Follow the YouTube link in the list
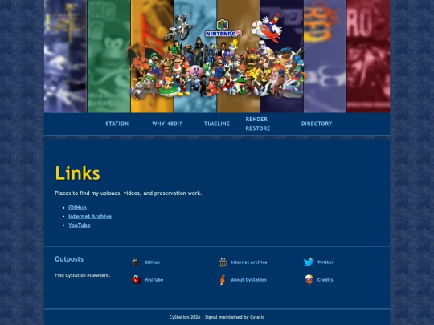The width and height of the screenshot is (434, 325). click(80, 225)
